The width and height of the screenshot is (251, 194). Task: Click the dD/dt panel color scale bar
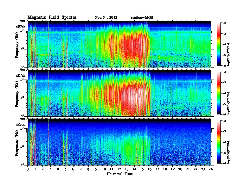pos(218,93)
